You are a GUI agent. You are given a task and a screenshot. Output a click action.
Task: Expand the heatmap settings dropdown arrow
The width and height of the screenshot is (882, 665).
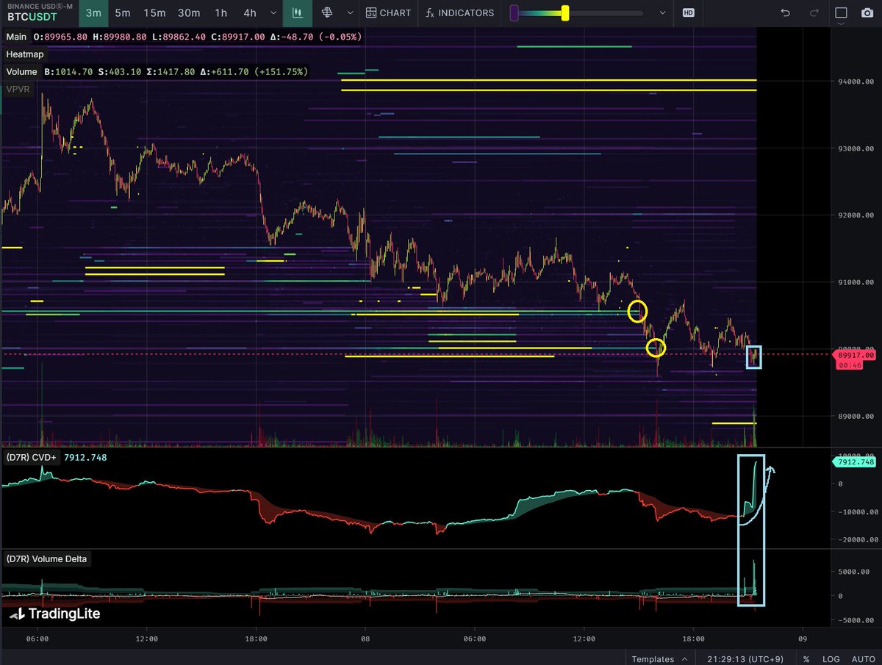[663, 13]
